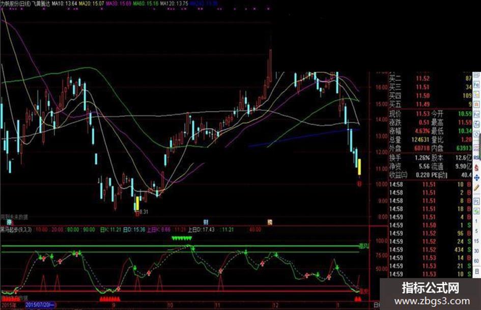Viewport: 481px width, 310px height.
Task: Click the MA10: 13.64 label
Action: coord(65,4)
